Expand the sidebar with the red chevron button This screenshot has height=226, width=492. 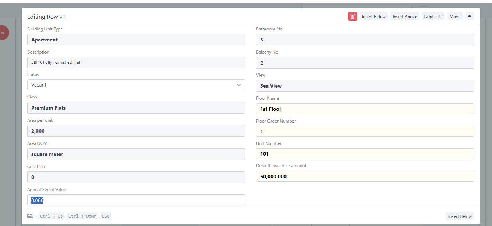tap(3, 33)
